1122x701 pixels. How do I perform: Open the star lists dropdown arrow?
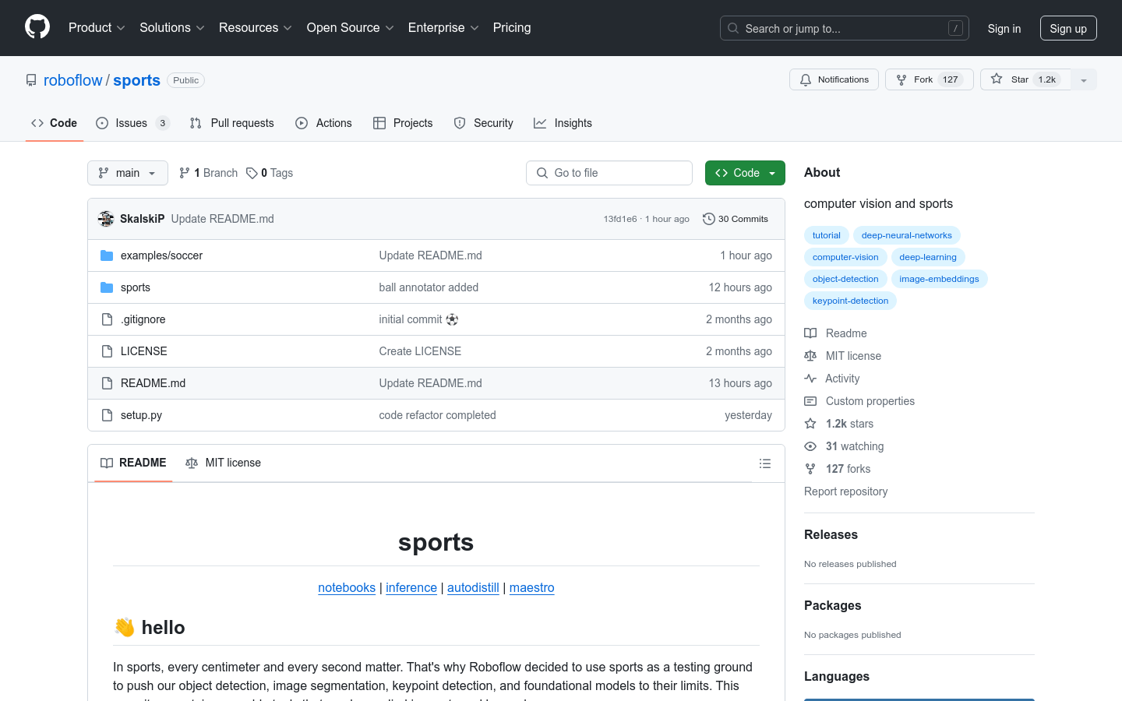(x=1084, y=79)
